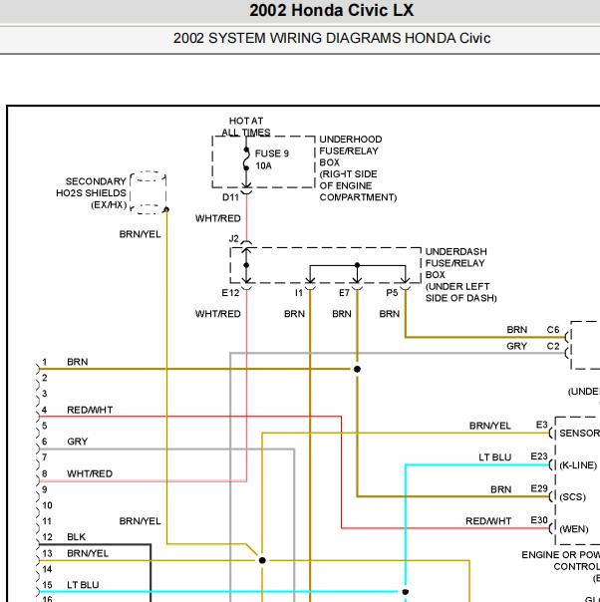Select the "2002 SYSTEM WIRING DIAGRAMS HONDA Civic" subtitle
Viewport: 600px width, 602px height.
pos(332,38)
